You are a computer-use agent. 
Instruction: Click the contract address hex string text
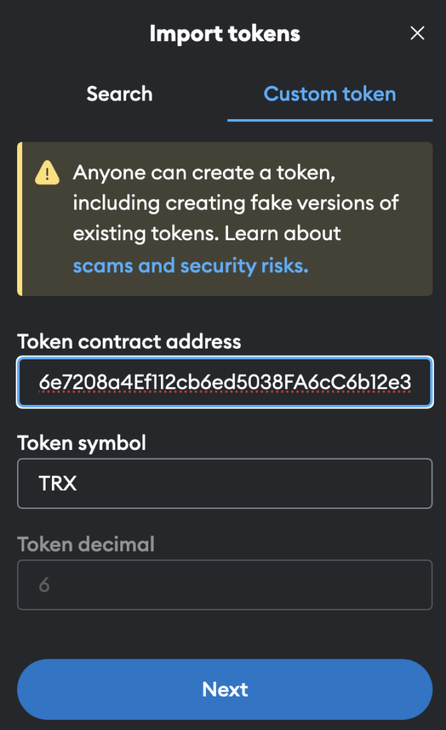point(224,383)
